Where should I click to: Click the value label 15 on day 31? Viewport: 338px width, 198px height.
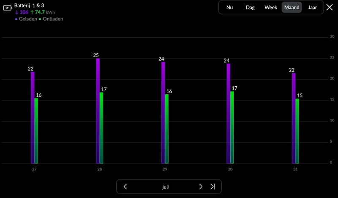[300, 96]
